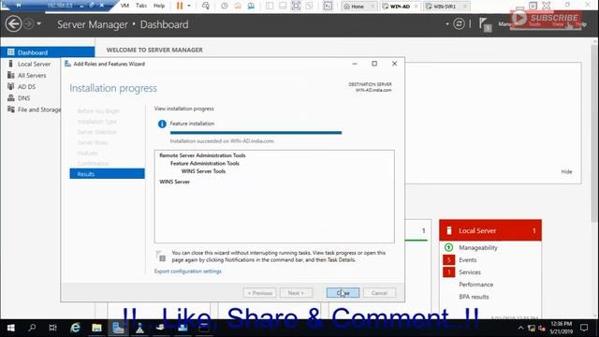
Task: Select Dashboard in the sidebar
Action: coord(48,52)
